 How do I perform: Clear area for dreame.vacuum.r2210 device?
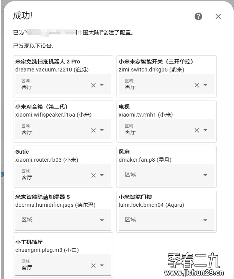coord(93,85)
